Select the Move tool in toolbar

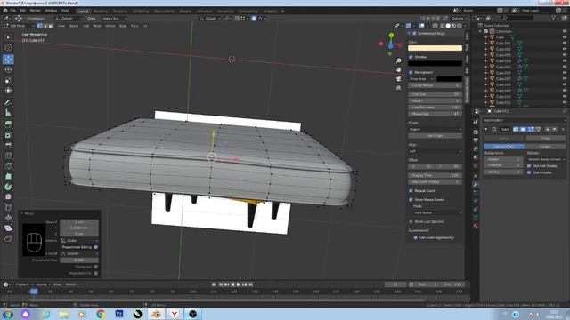pyautogui.click(x=8, y=60)
